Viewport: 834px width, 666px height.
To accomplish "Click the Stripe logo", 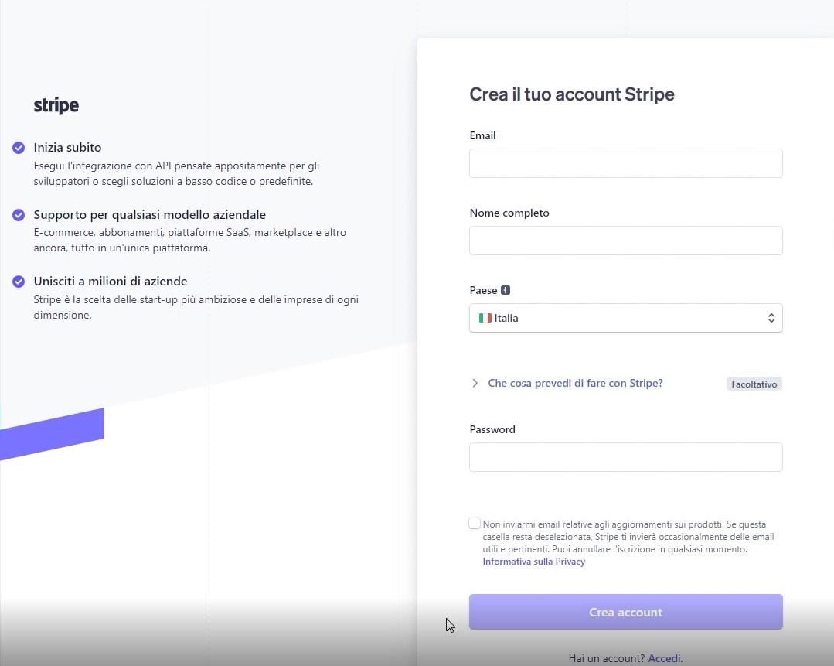I will pos(56,105).
